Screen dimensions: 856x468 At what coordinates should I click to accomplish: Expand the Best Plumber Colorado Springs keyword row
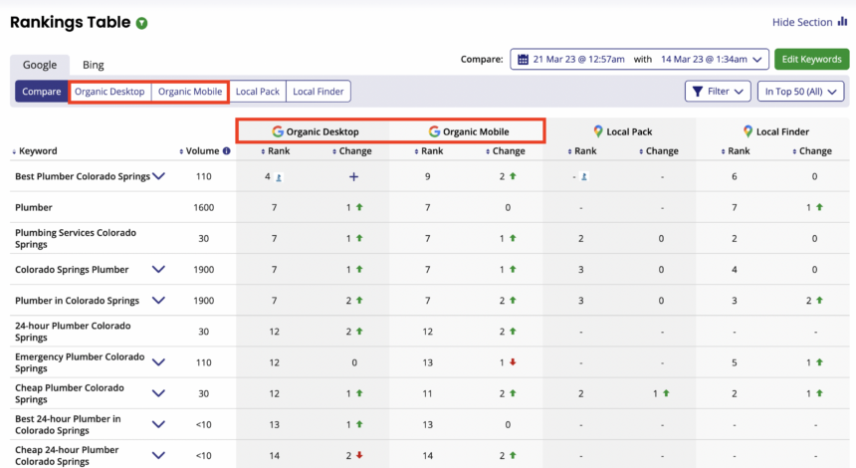pos(158,176)
